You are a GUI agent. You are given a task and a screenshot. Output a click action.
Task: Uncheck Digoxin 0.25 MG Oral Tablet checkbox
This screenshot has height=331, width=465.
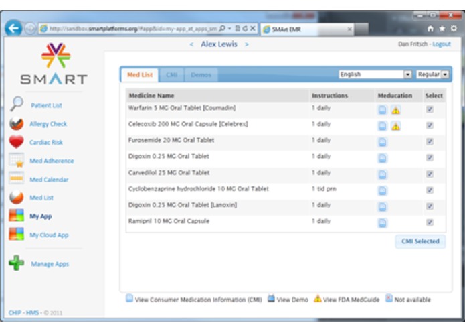click(x=430, y=158)
